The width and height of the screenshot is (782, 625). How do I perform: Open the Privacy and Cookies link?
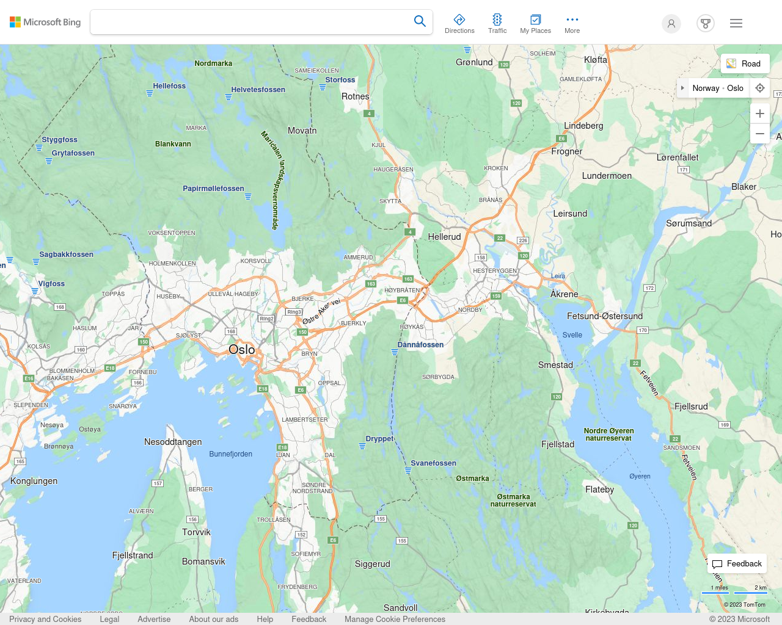[45, 619]
